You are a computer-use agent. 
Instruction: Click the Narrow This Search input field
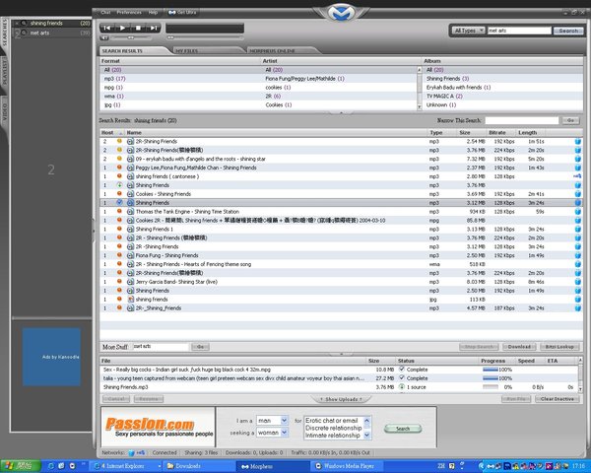[x=522, y=120]
